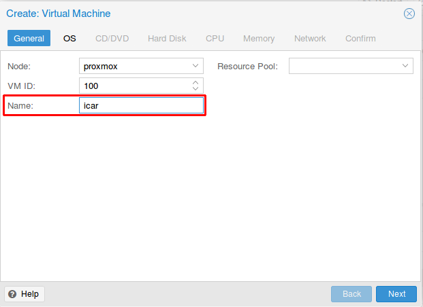The width and height of the screenshot is (423, 307).
Task: Expand the Resource Pool dropdown arrow
Action: (x=405, y=66)
